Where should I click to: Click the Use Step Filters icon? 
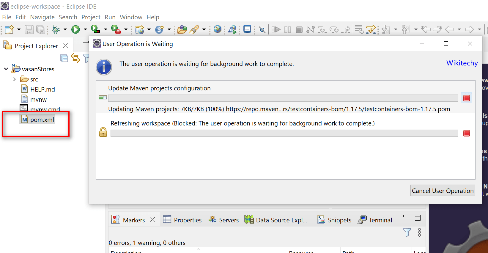point(371,29)
